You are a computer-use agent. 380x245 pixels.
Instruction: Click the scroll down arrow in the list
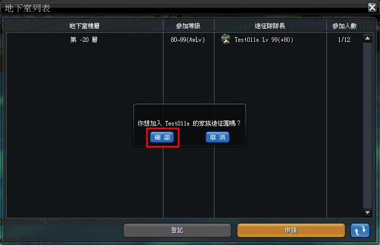point(367,212)
